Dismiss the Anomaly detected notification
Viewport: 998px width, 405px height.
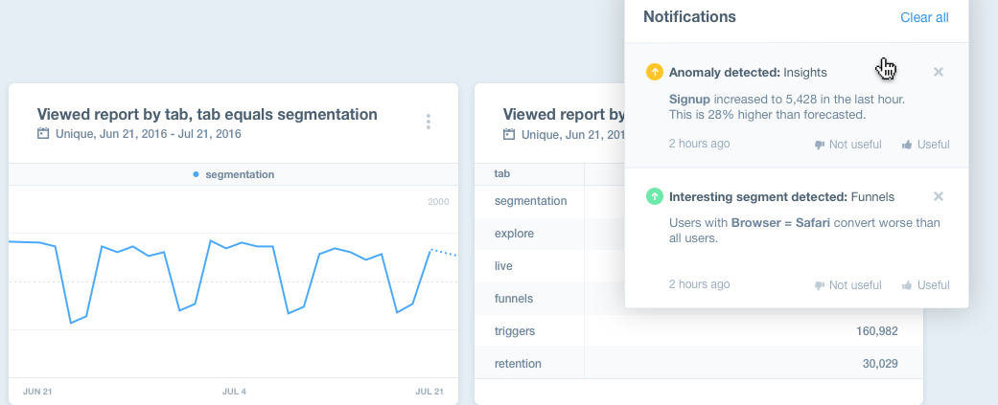click(939, 72)
